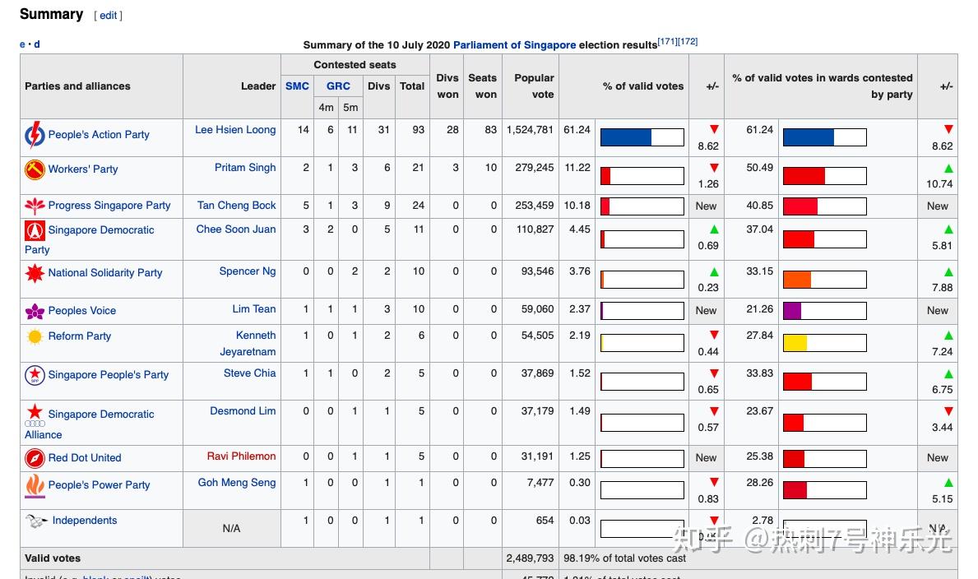The width and height of the screenshot is (978, 579).
Task: Click the Singapore People's Party star logo
Action: coord(35,375)
